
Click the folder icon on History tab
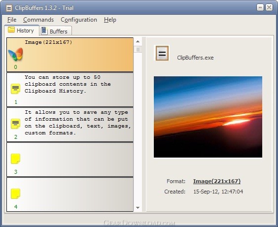pyautogui.click(x=11, y=30)
